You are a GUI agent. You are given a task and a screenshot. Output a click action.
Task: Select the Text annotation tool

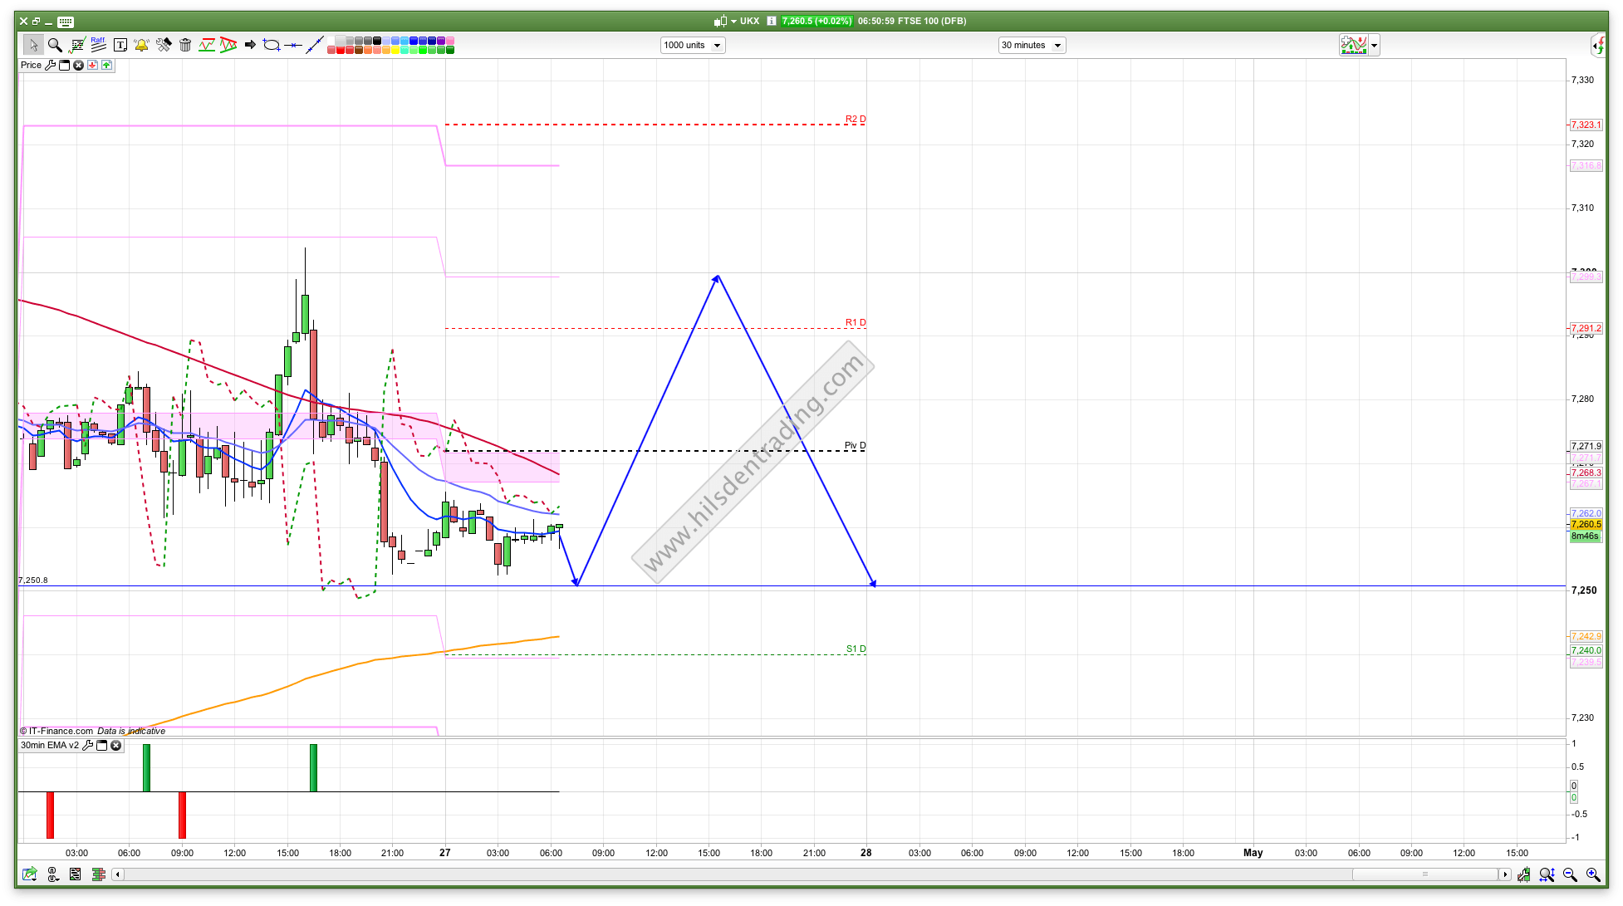coord(120,45)
